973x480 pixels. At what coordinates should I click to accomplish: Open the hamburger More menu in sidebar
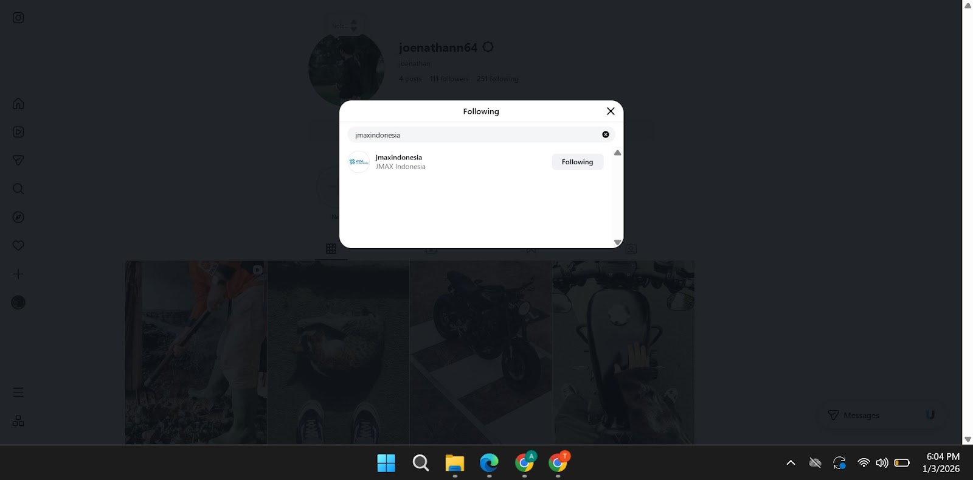[x=18, y=392]
